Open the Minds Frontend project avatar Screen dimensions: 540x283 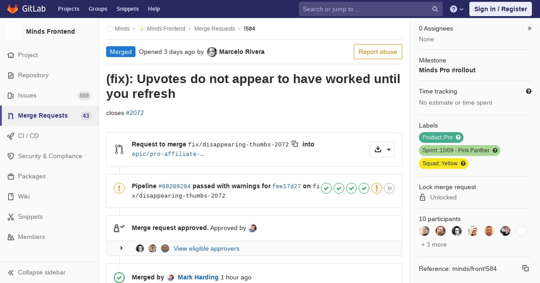(13, 31)
